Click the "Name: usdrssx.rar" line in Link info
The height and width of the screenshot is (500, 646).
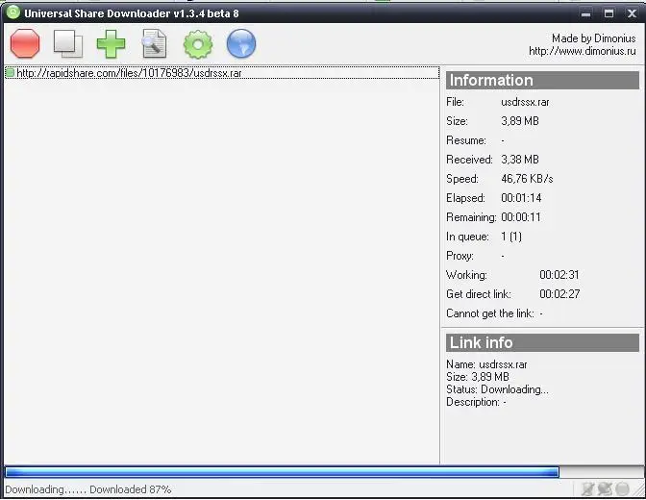(486, 364)
